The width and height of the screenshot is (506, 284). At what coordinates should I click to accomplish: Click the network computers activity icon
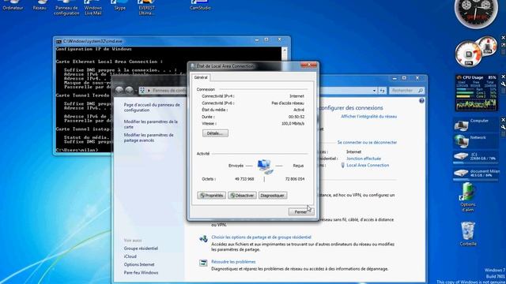click(265, 166)
